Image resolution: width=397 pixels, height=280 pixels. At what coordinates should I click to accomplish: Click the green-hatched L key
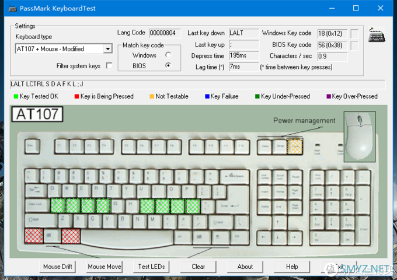pos(177,206)
